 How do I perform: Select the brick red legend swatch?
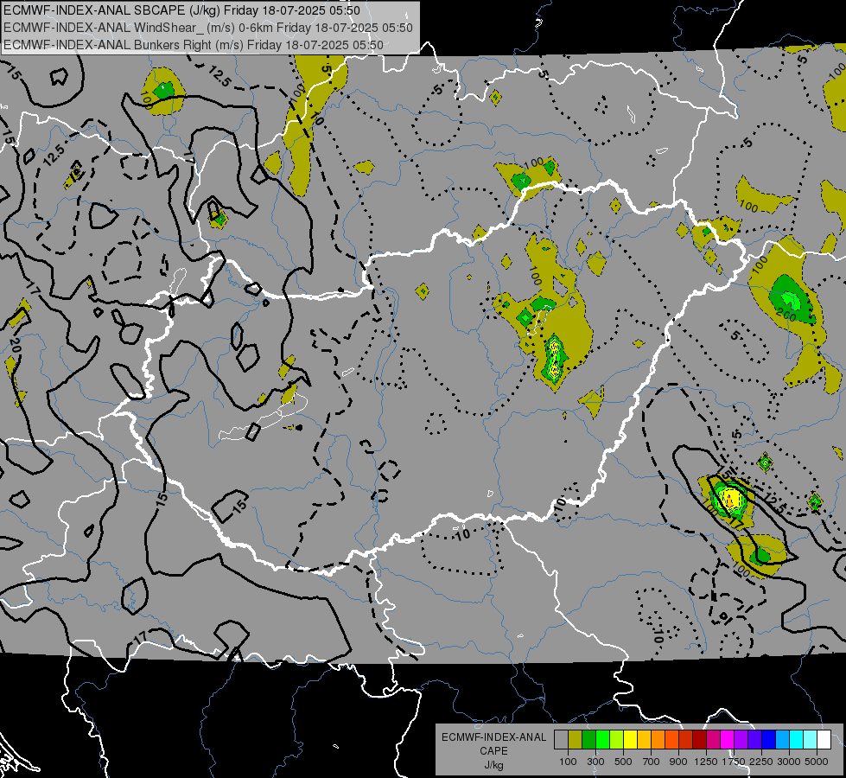[686, 740]
